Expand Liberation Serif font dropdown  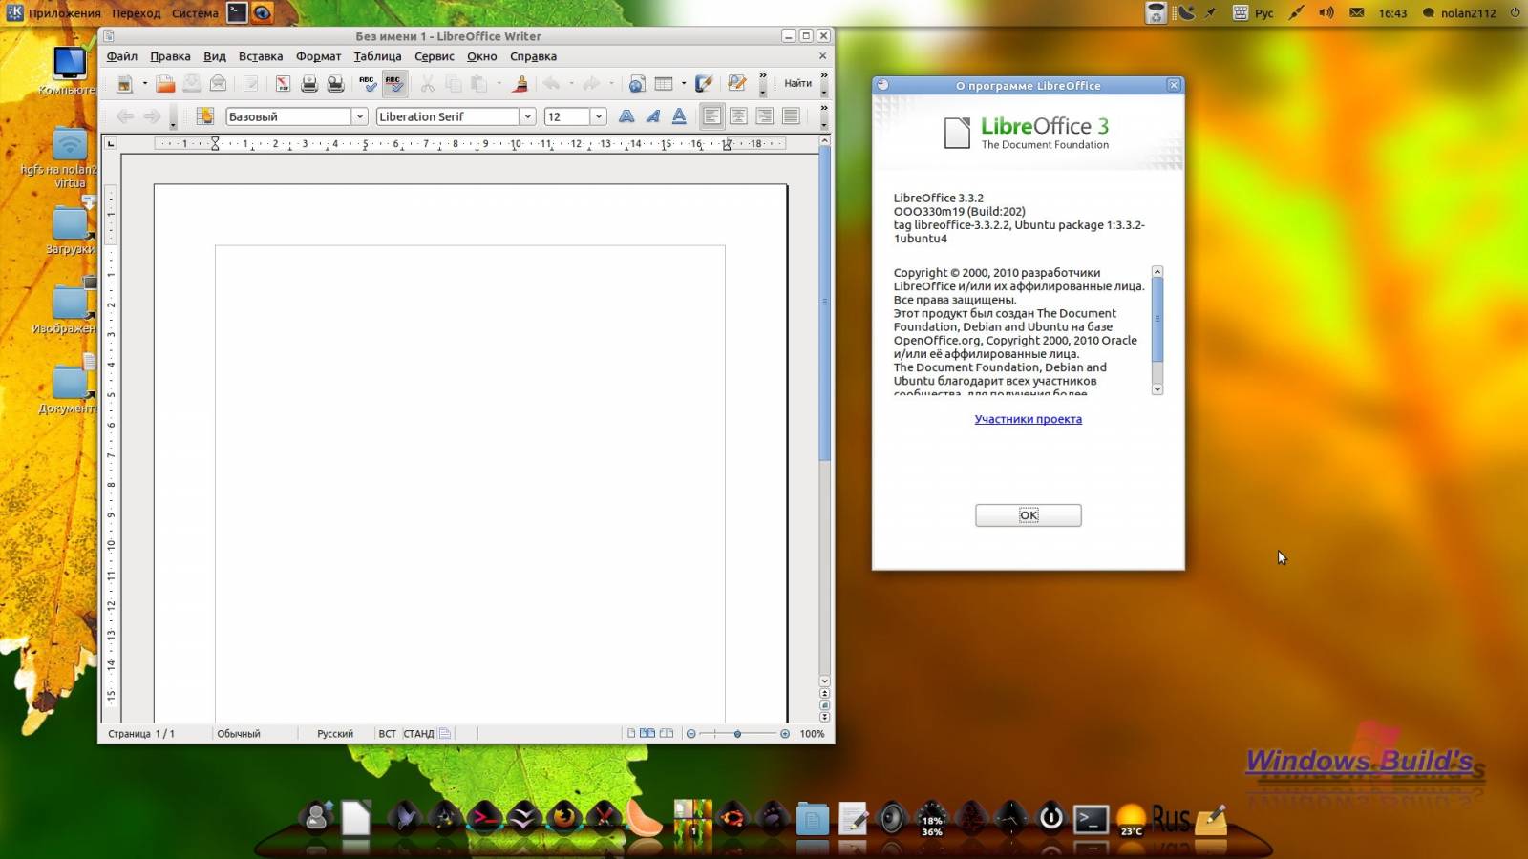(x=527, y=116)
